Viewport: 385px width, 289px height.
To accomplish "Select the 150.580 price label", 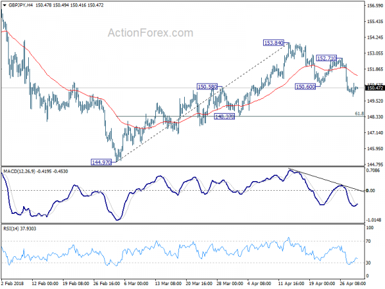I will 207,87.
